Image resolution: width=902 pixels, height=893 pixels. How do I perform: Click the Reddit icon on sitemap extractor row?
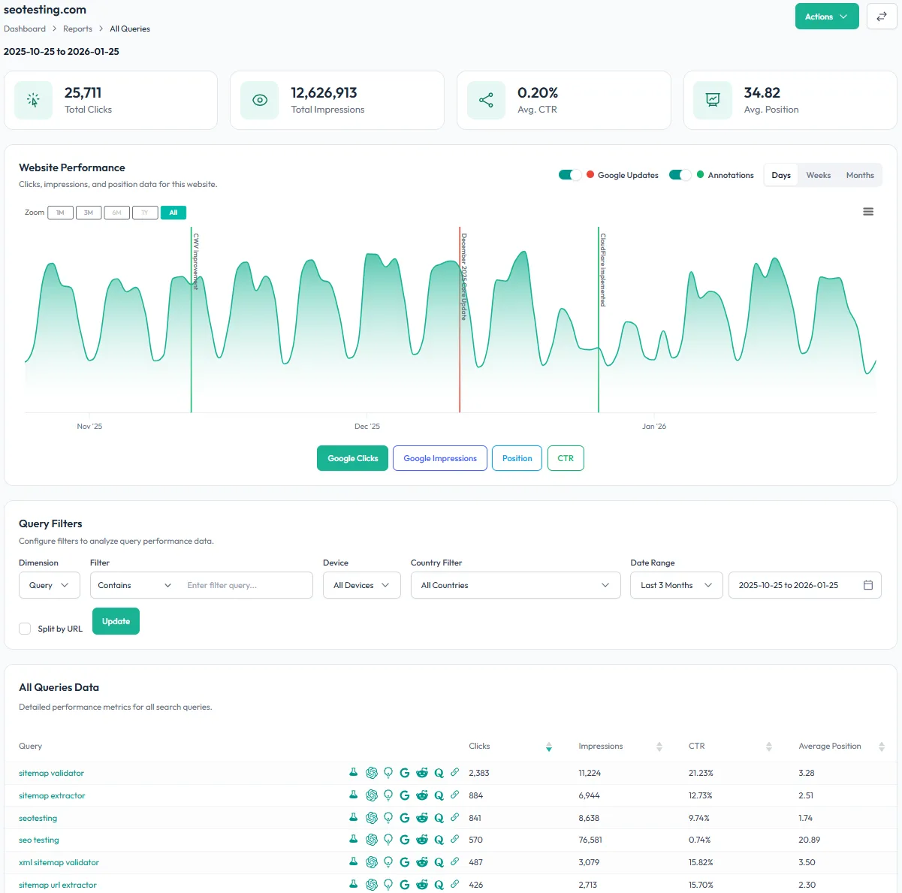point(422,795)
